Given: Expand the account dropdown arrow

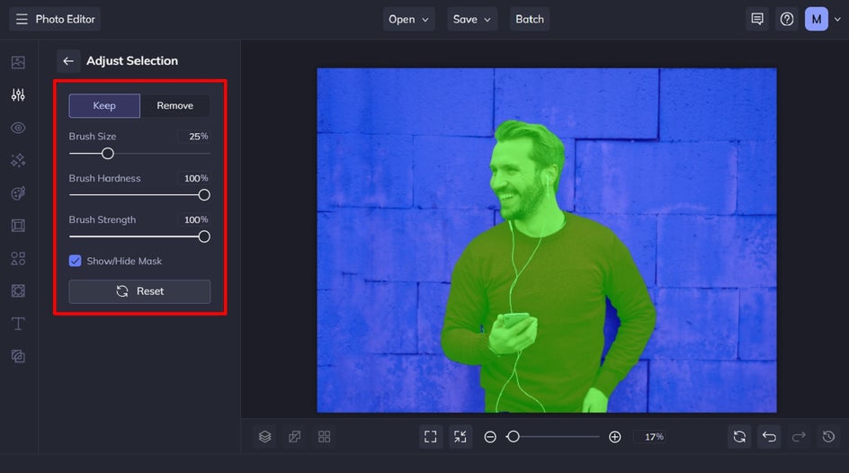Looking at the screenshot, I should tap(837, 20).
